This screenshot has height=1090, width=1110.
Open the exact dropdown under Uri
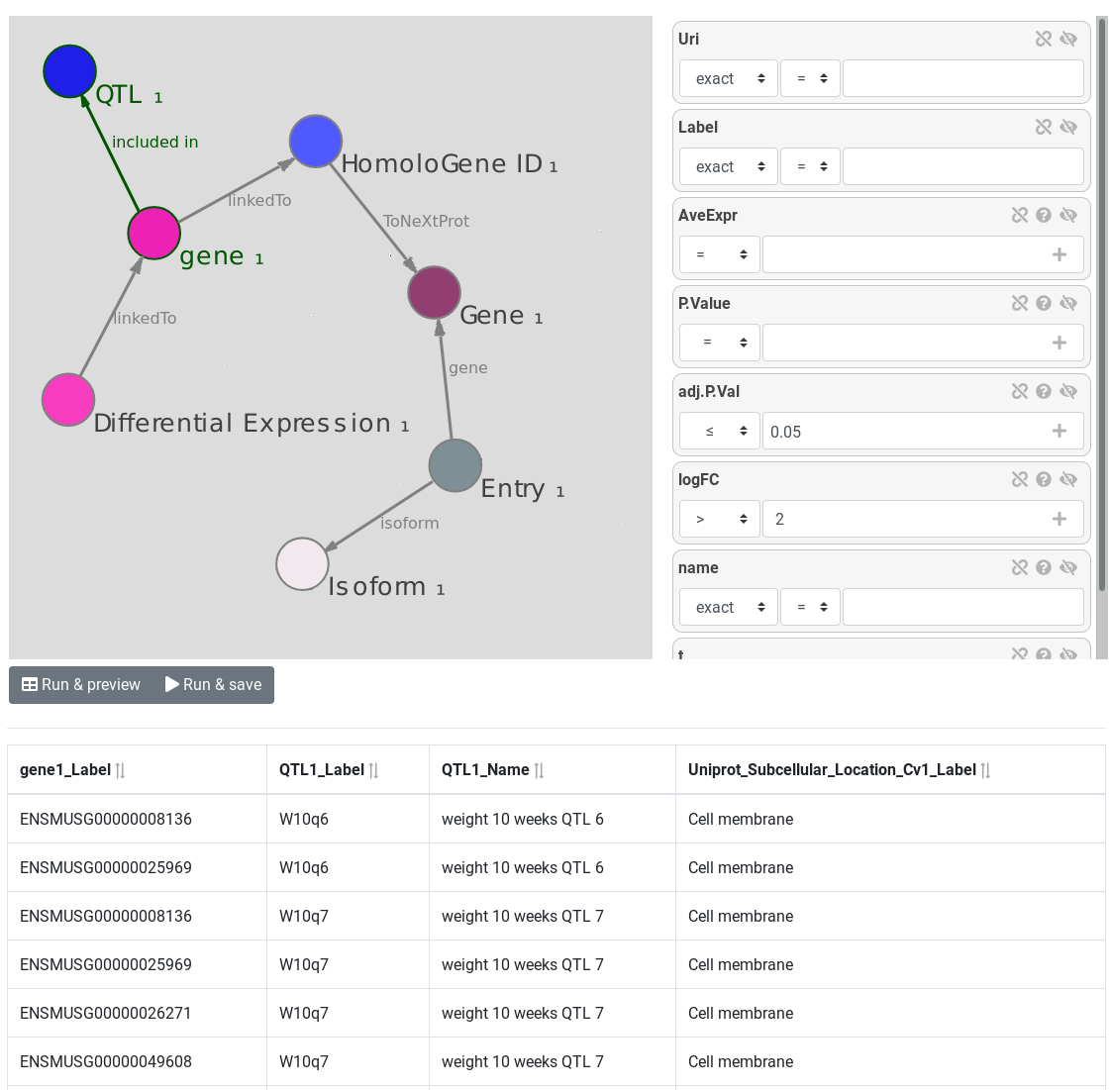tap(729, 78)
